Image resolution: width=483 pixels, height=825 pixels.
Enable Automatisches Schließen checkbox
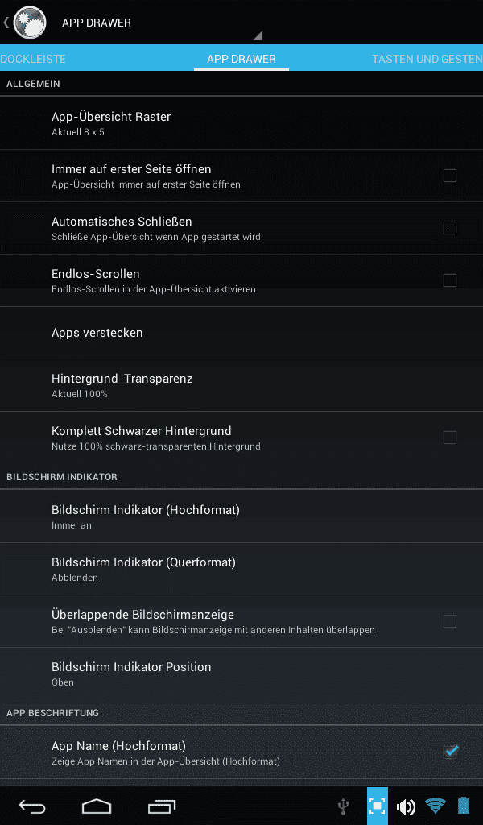pos(450,228)
